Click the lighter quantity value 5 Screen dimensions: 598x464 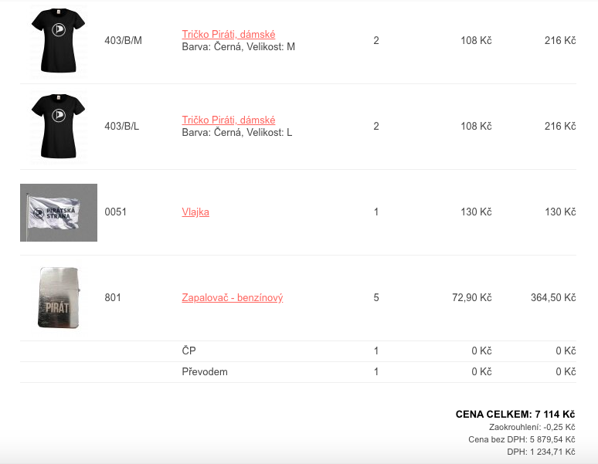(376, 297)
